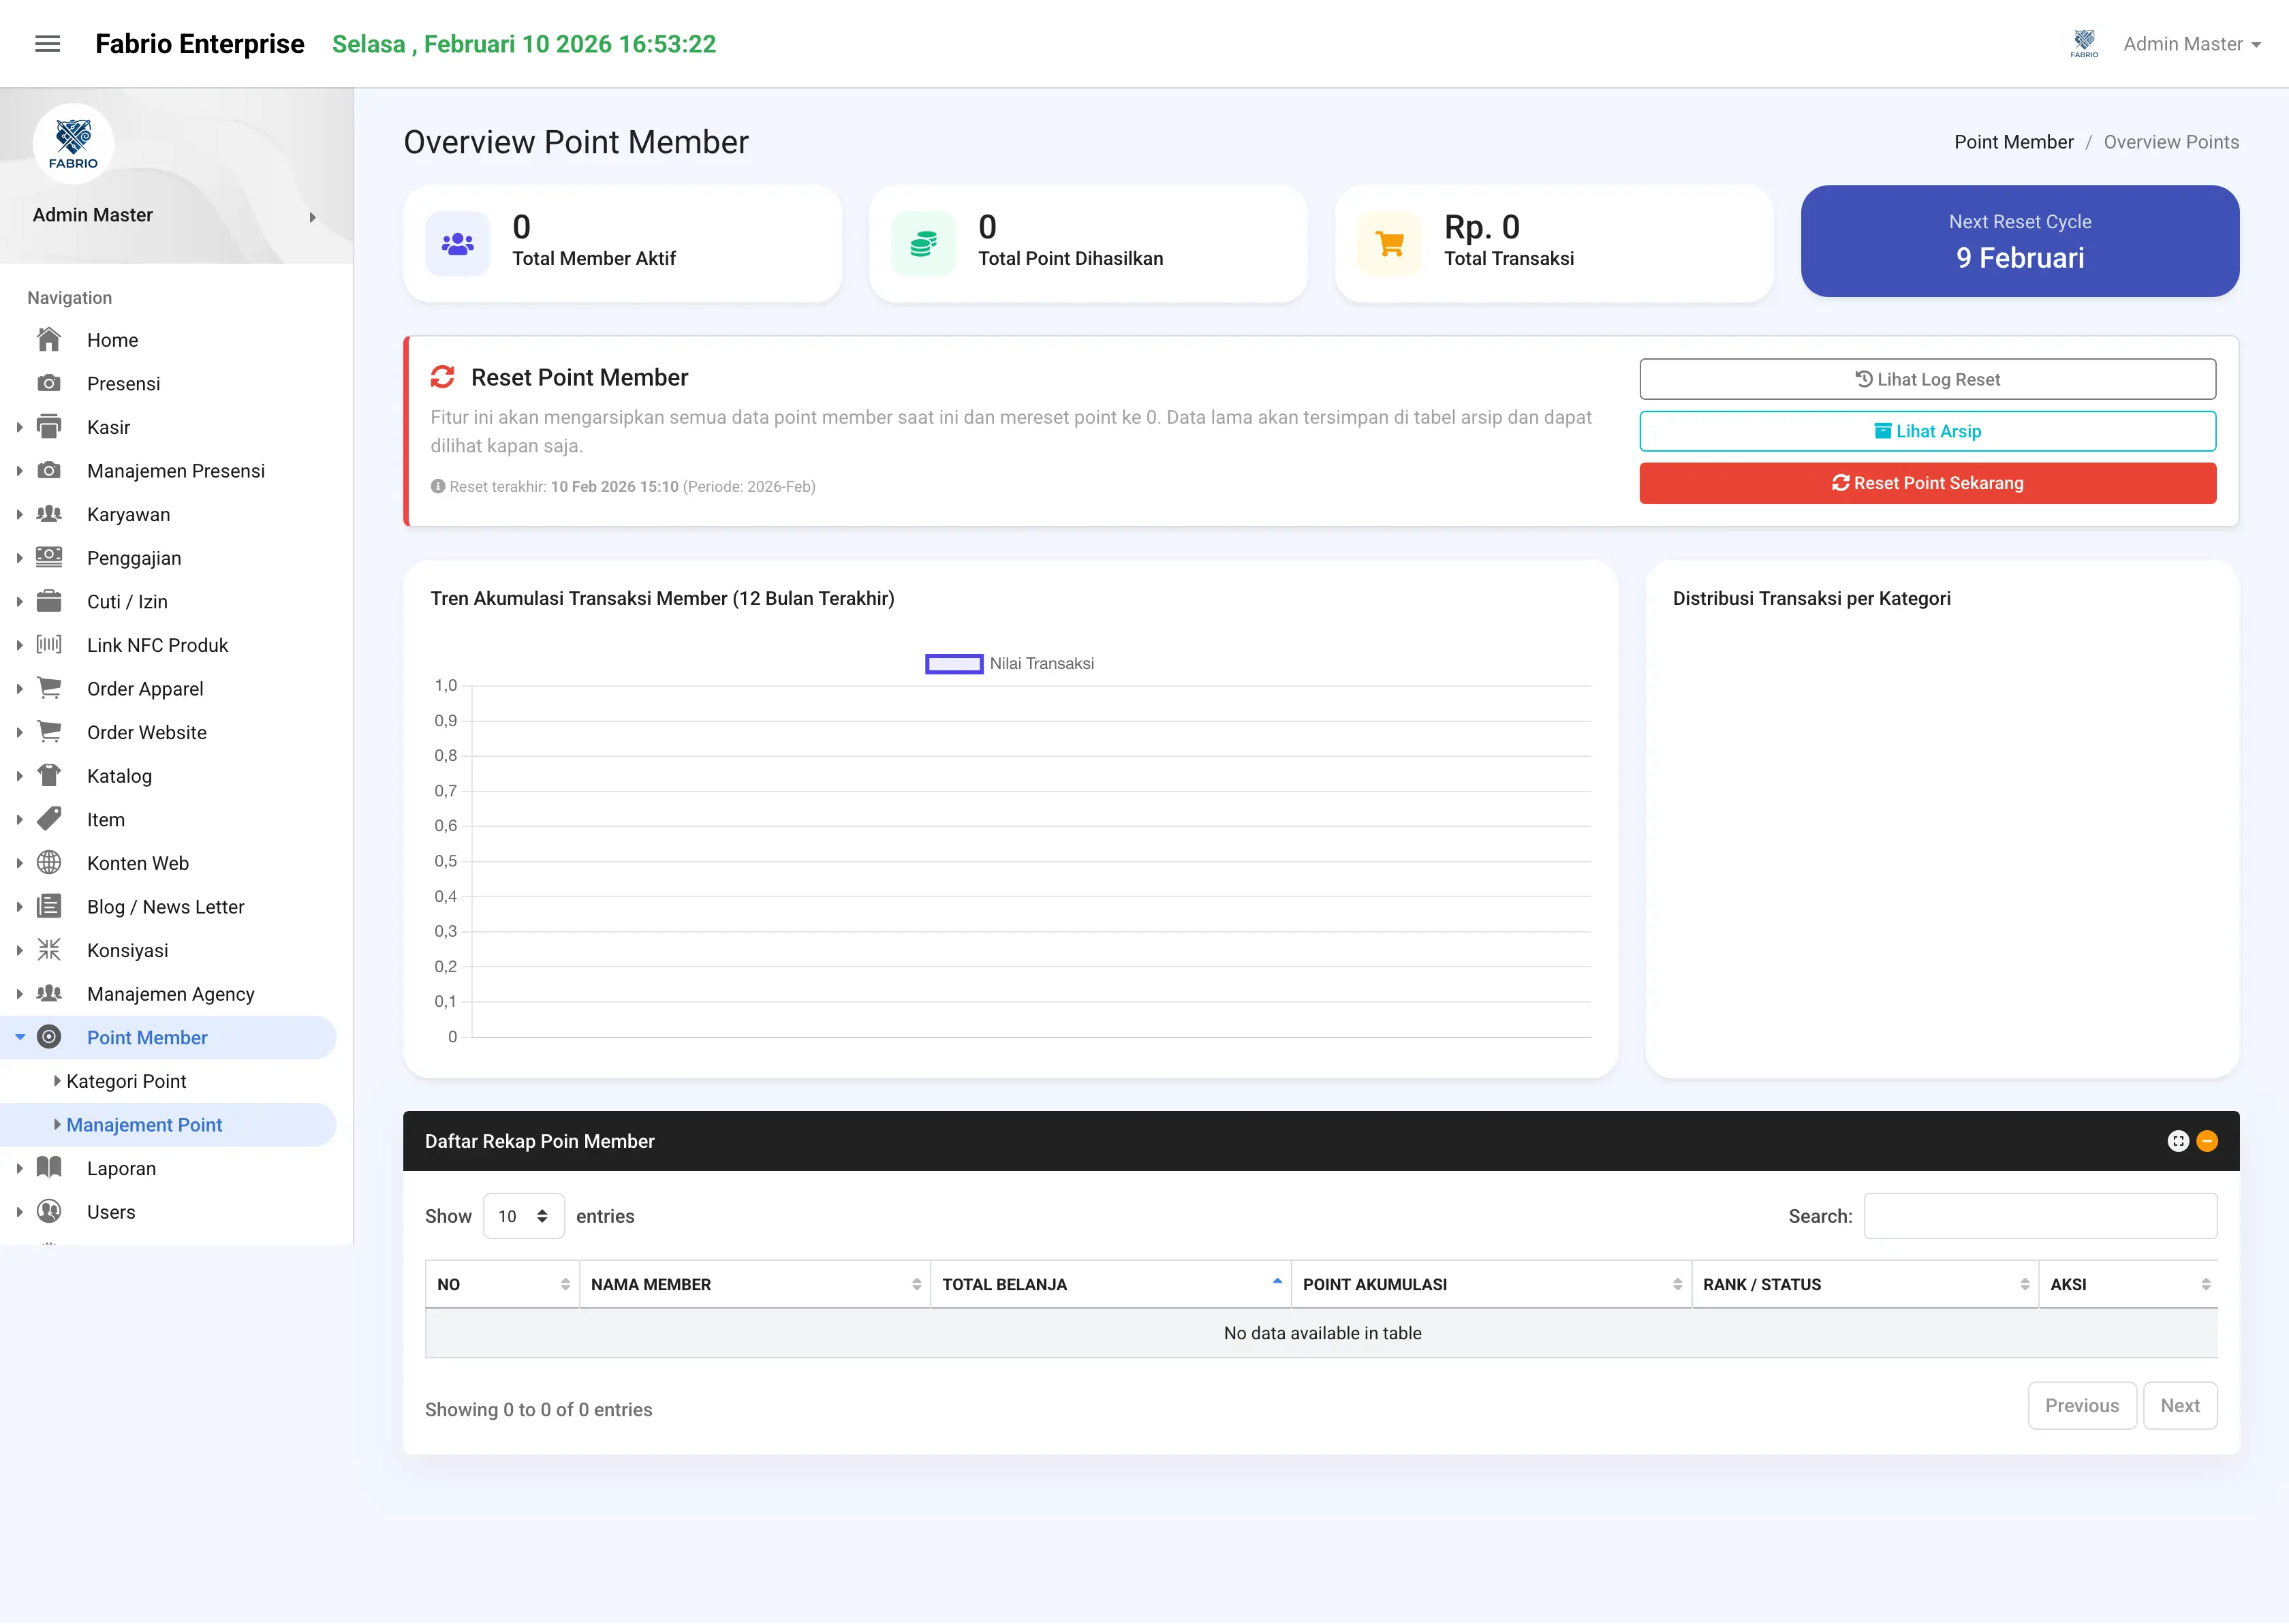Click the Katalog shirt icon
The height and width of the screenshot is (1624, 2289).
coord(49,775)
